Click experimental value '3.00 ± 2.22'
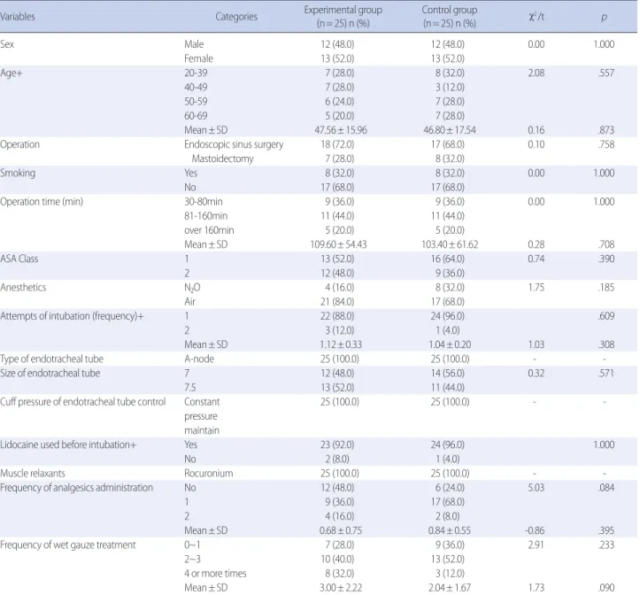Image resolution: width=640 pixels, height=595 pixels. click(x=341, y=588)
